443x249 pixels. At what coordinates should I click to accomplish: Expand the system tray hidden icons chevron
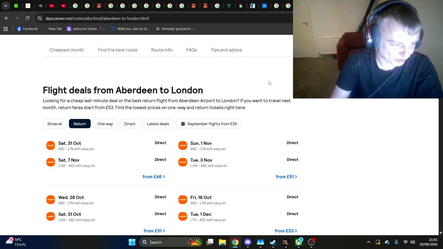click(x=369, y=242)
